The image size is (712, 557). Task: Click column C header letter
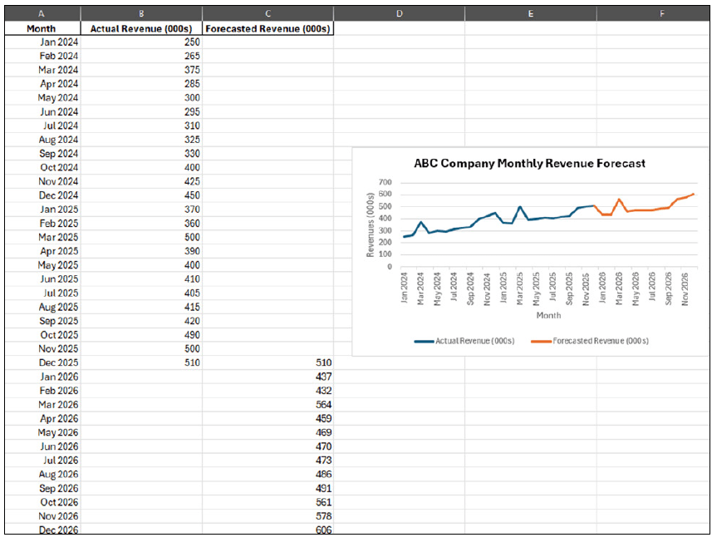tap(268, 13)
